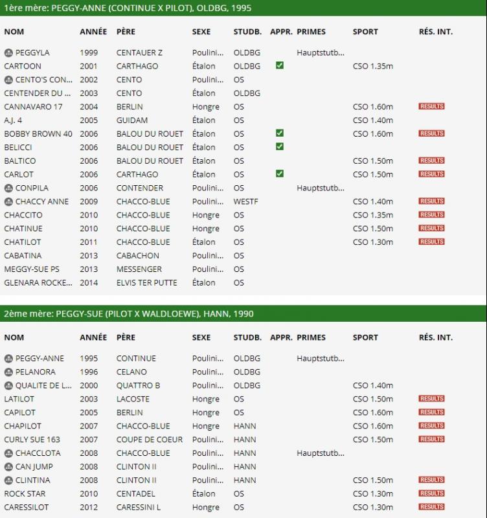
Task: Open RESULTS badge for CHAPILOT
Action: pos(431,425)
